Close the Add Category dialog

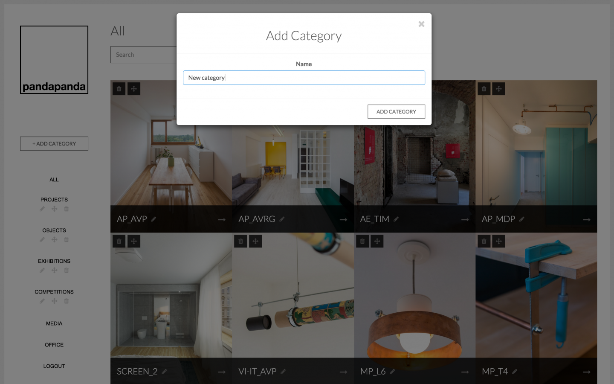coord(421,24)
